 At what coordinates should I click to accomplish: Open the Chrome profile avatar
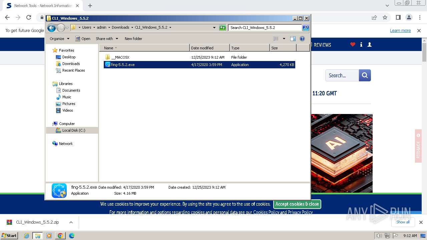[409, 17]
